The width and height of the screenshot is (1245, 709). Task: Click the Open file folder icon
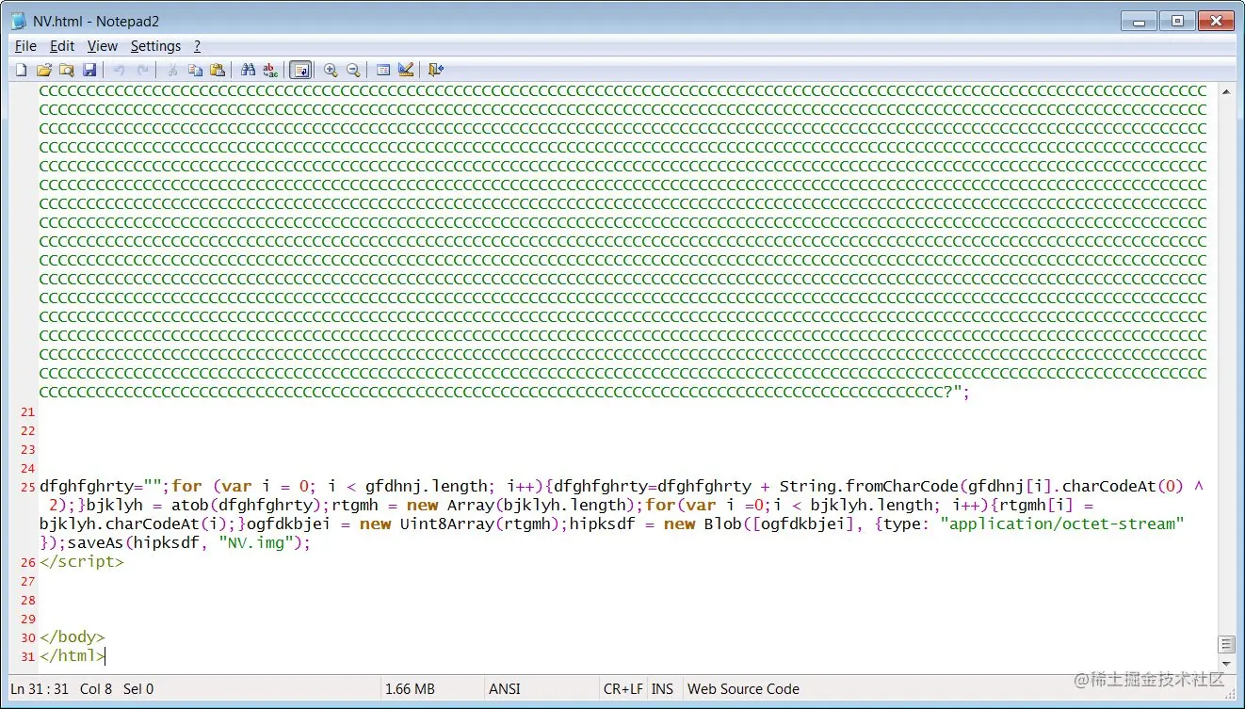pos(43,70)
